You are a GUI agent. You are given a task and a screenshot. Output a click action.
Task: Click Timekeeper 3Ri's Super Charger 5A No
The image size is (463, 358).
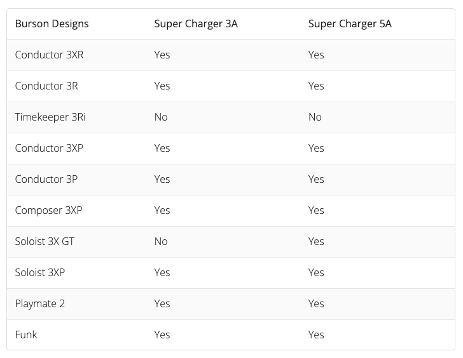coord(315,117)
